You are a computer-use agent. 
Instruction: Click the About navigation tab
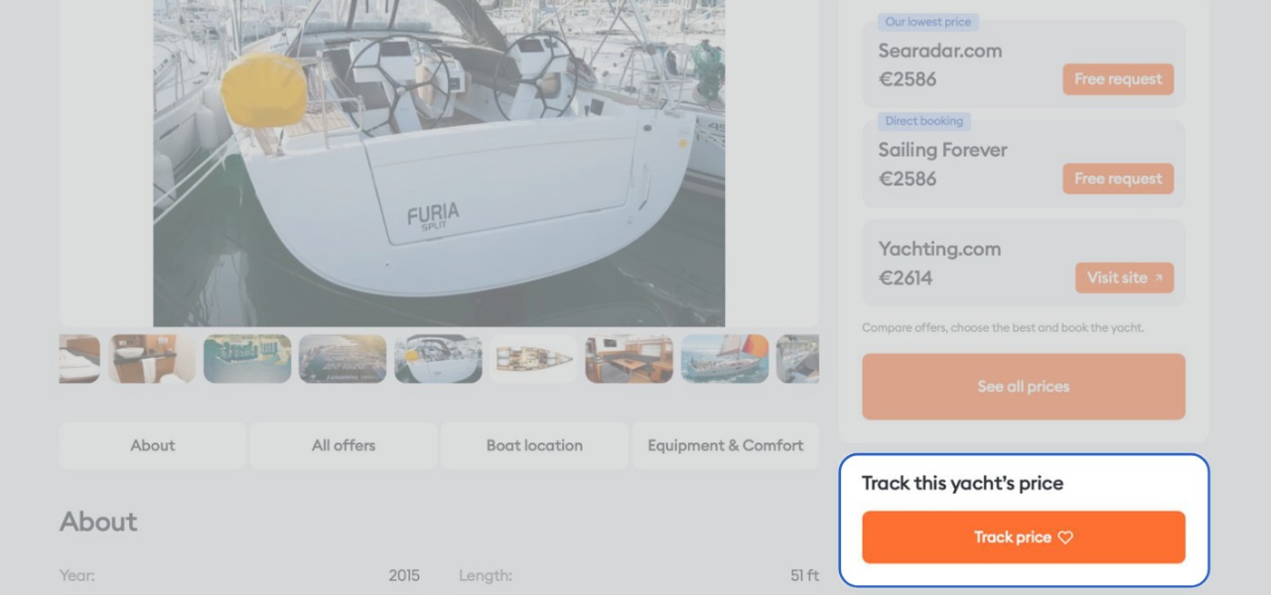tap(152, 445)
